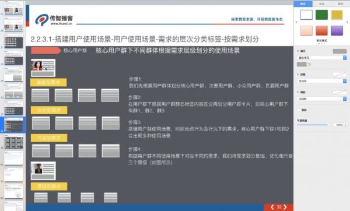
Task: Select the red arrow shape beside 核心用户群
Action: 45,50
